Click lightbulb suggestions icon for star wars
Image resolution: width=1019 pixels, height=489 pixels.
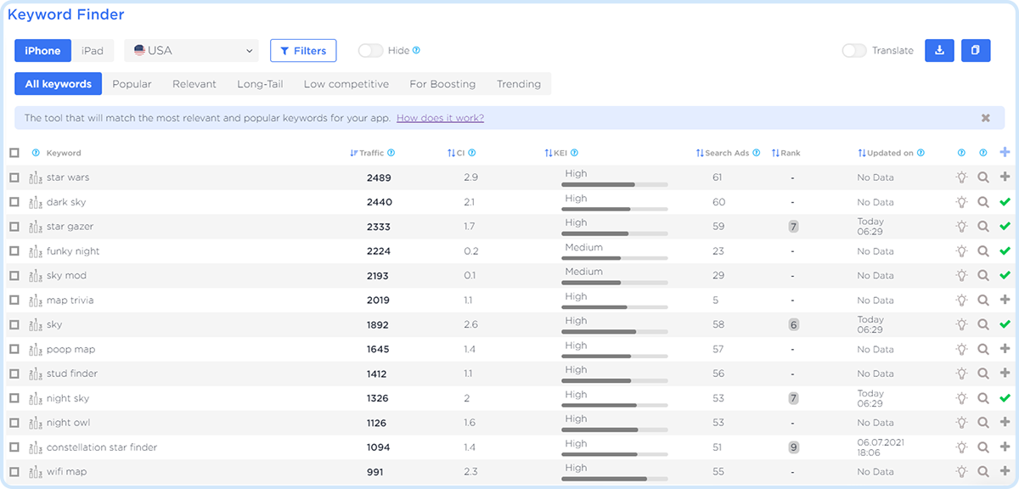(x=961, y=177)
